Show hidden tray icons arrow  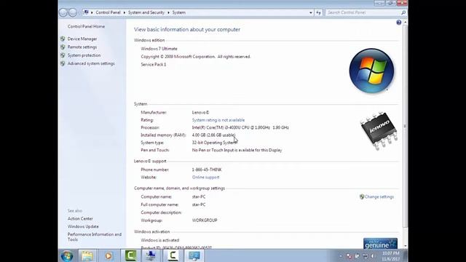pos(341,256)
